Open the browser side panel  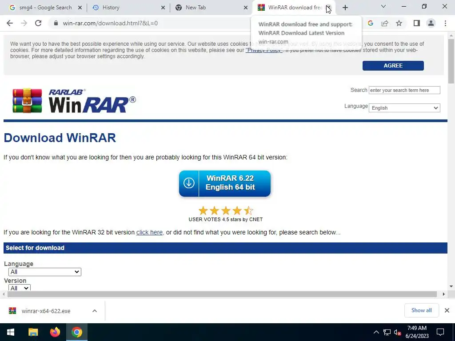417,23
